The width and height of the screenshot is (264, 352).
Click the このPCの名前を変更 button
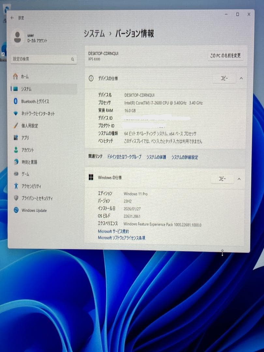tap(225, 55)
